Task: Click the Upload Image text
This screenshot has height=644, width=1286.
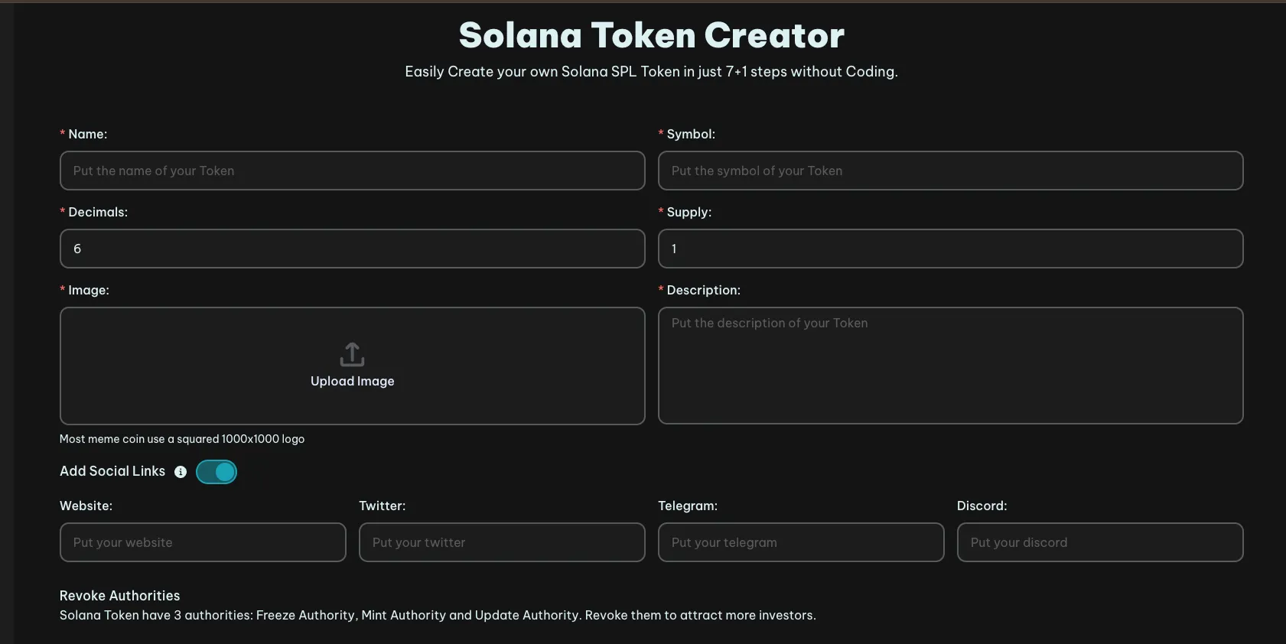Action: click(352, 381)
